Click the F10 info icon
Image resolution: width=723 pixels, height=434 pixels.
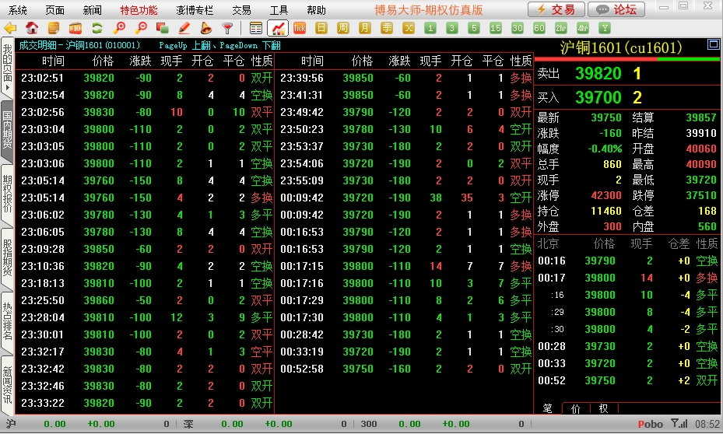[75, 28]
